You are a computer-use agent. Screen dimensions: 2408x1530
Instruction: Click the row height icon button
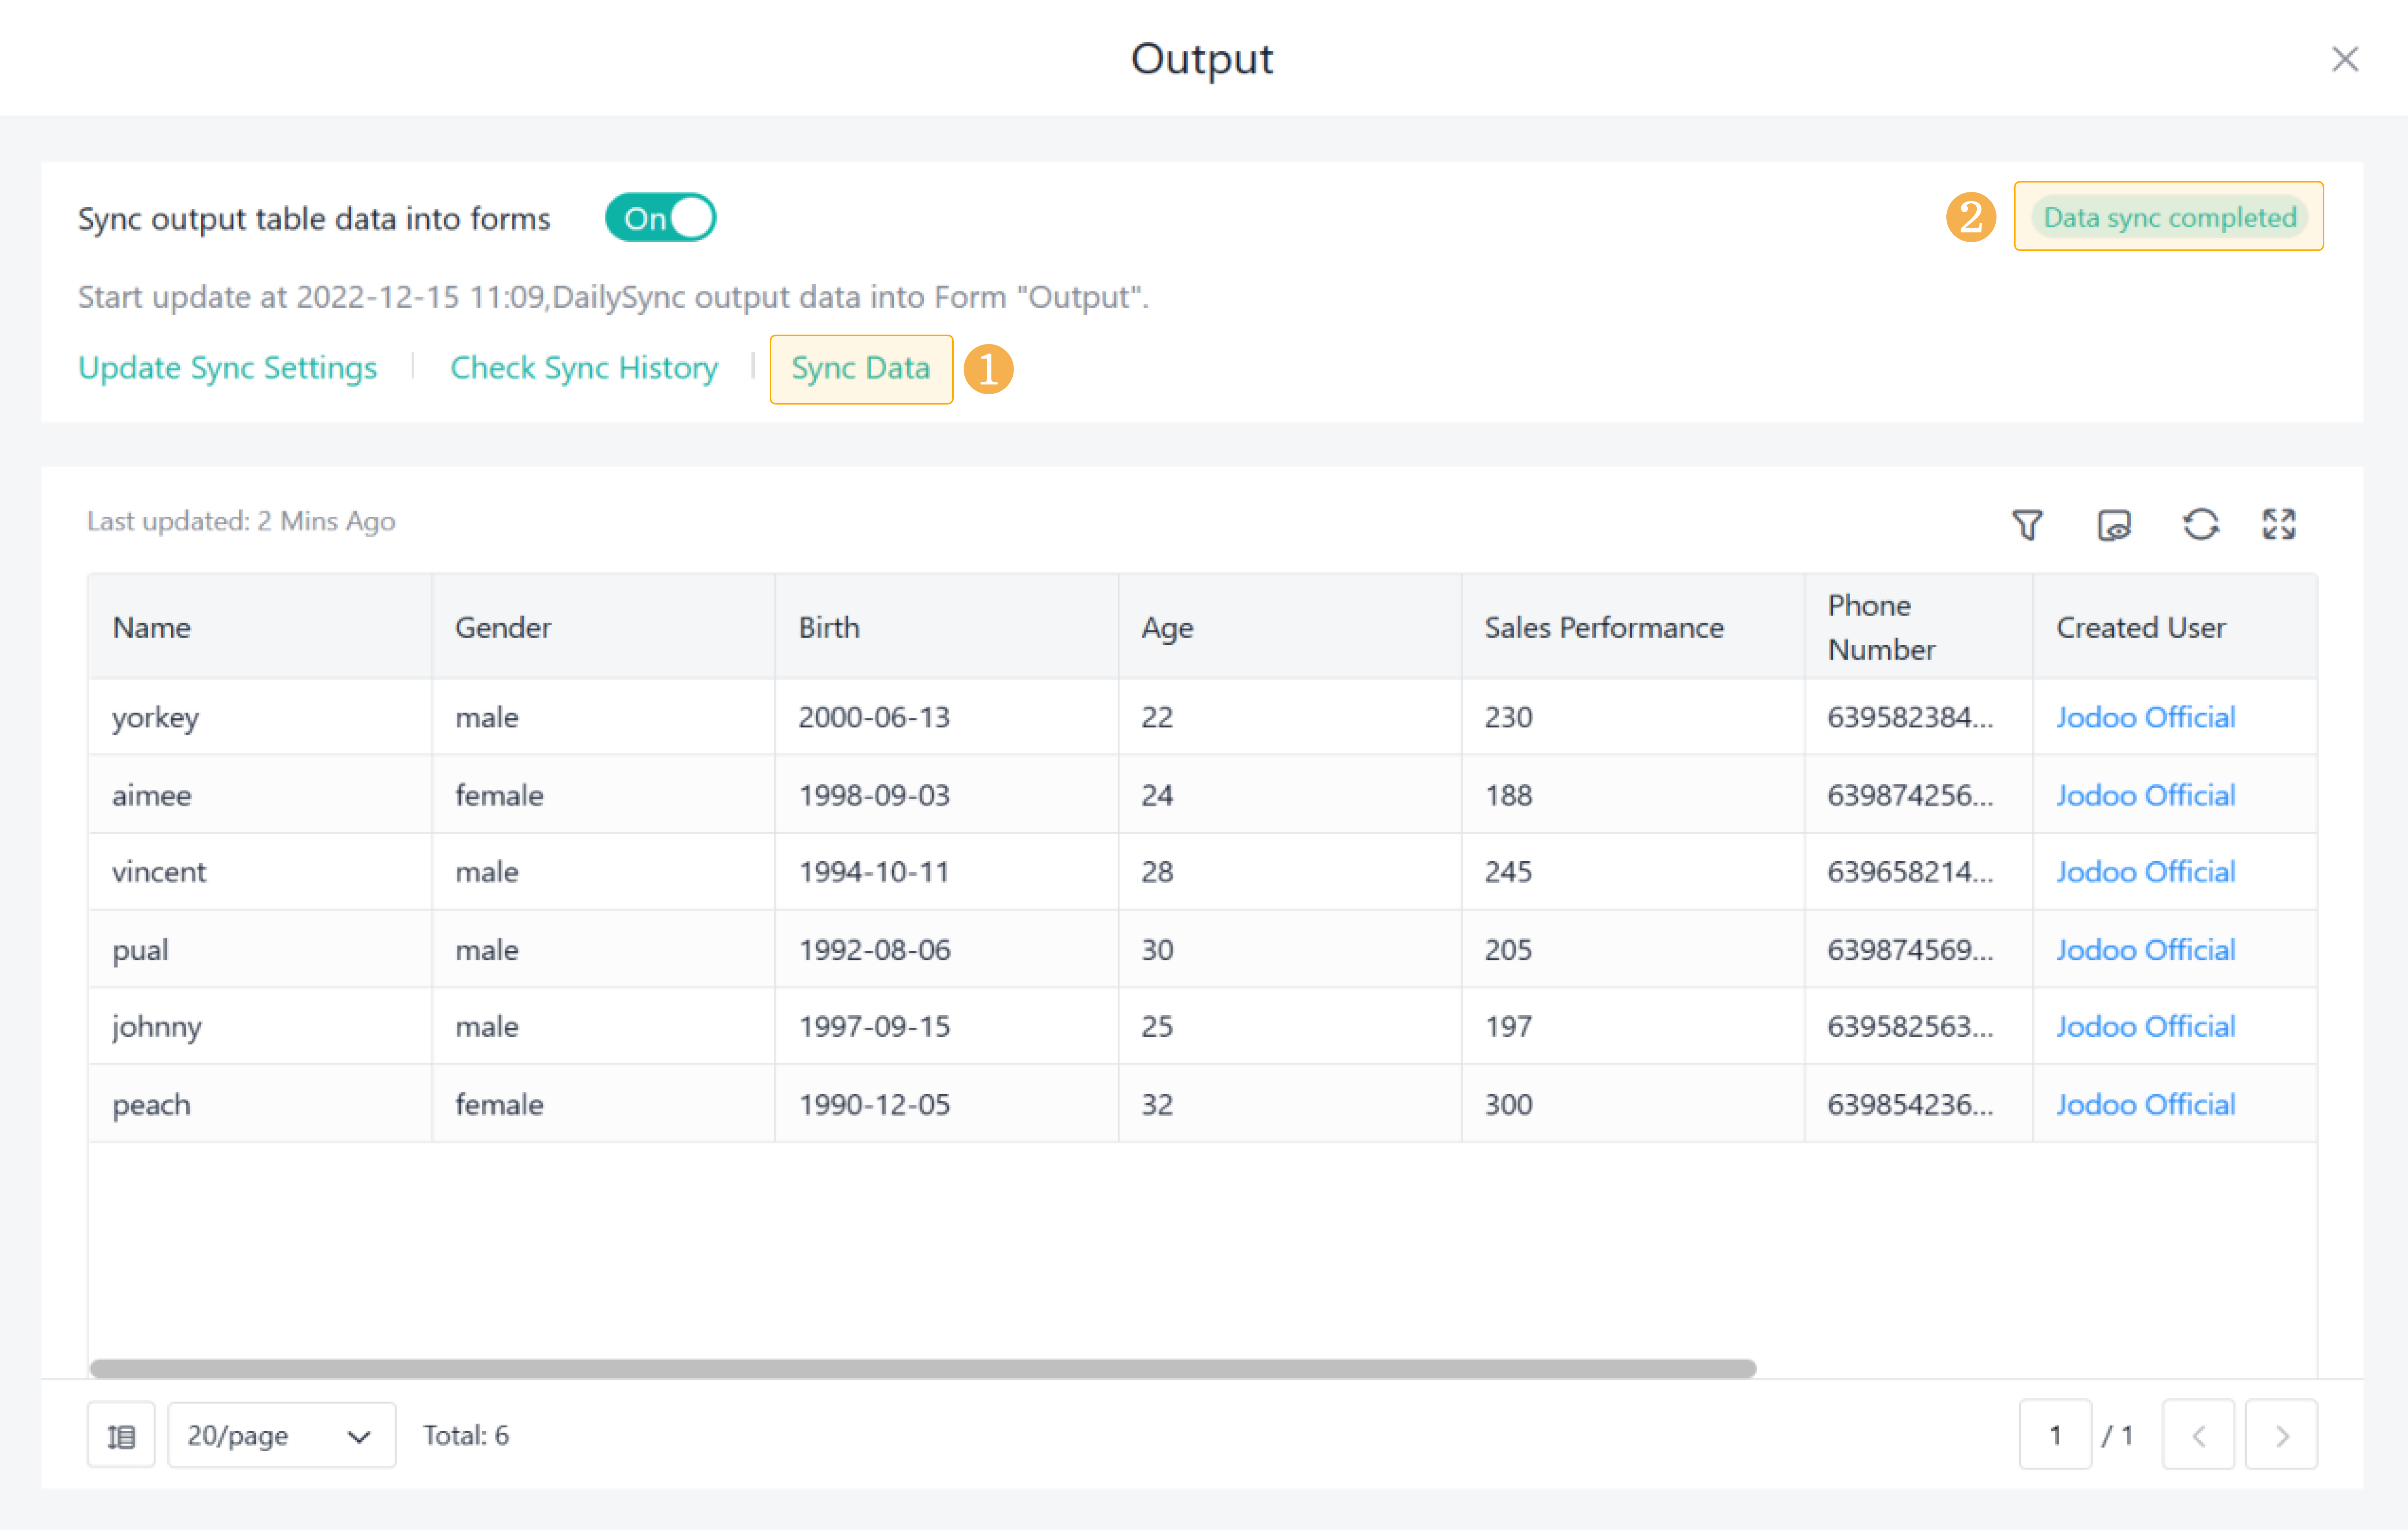(121, 1435)
